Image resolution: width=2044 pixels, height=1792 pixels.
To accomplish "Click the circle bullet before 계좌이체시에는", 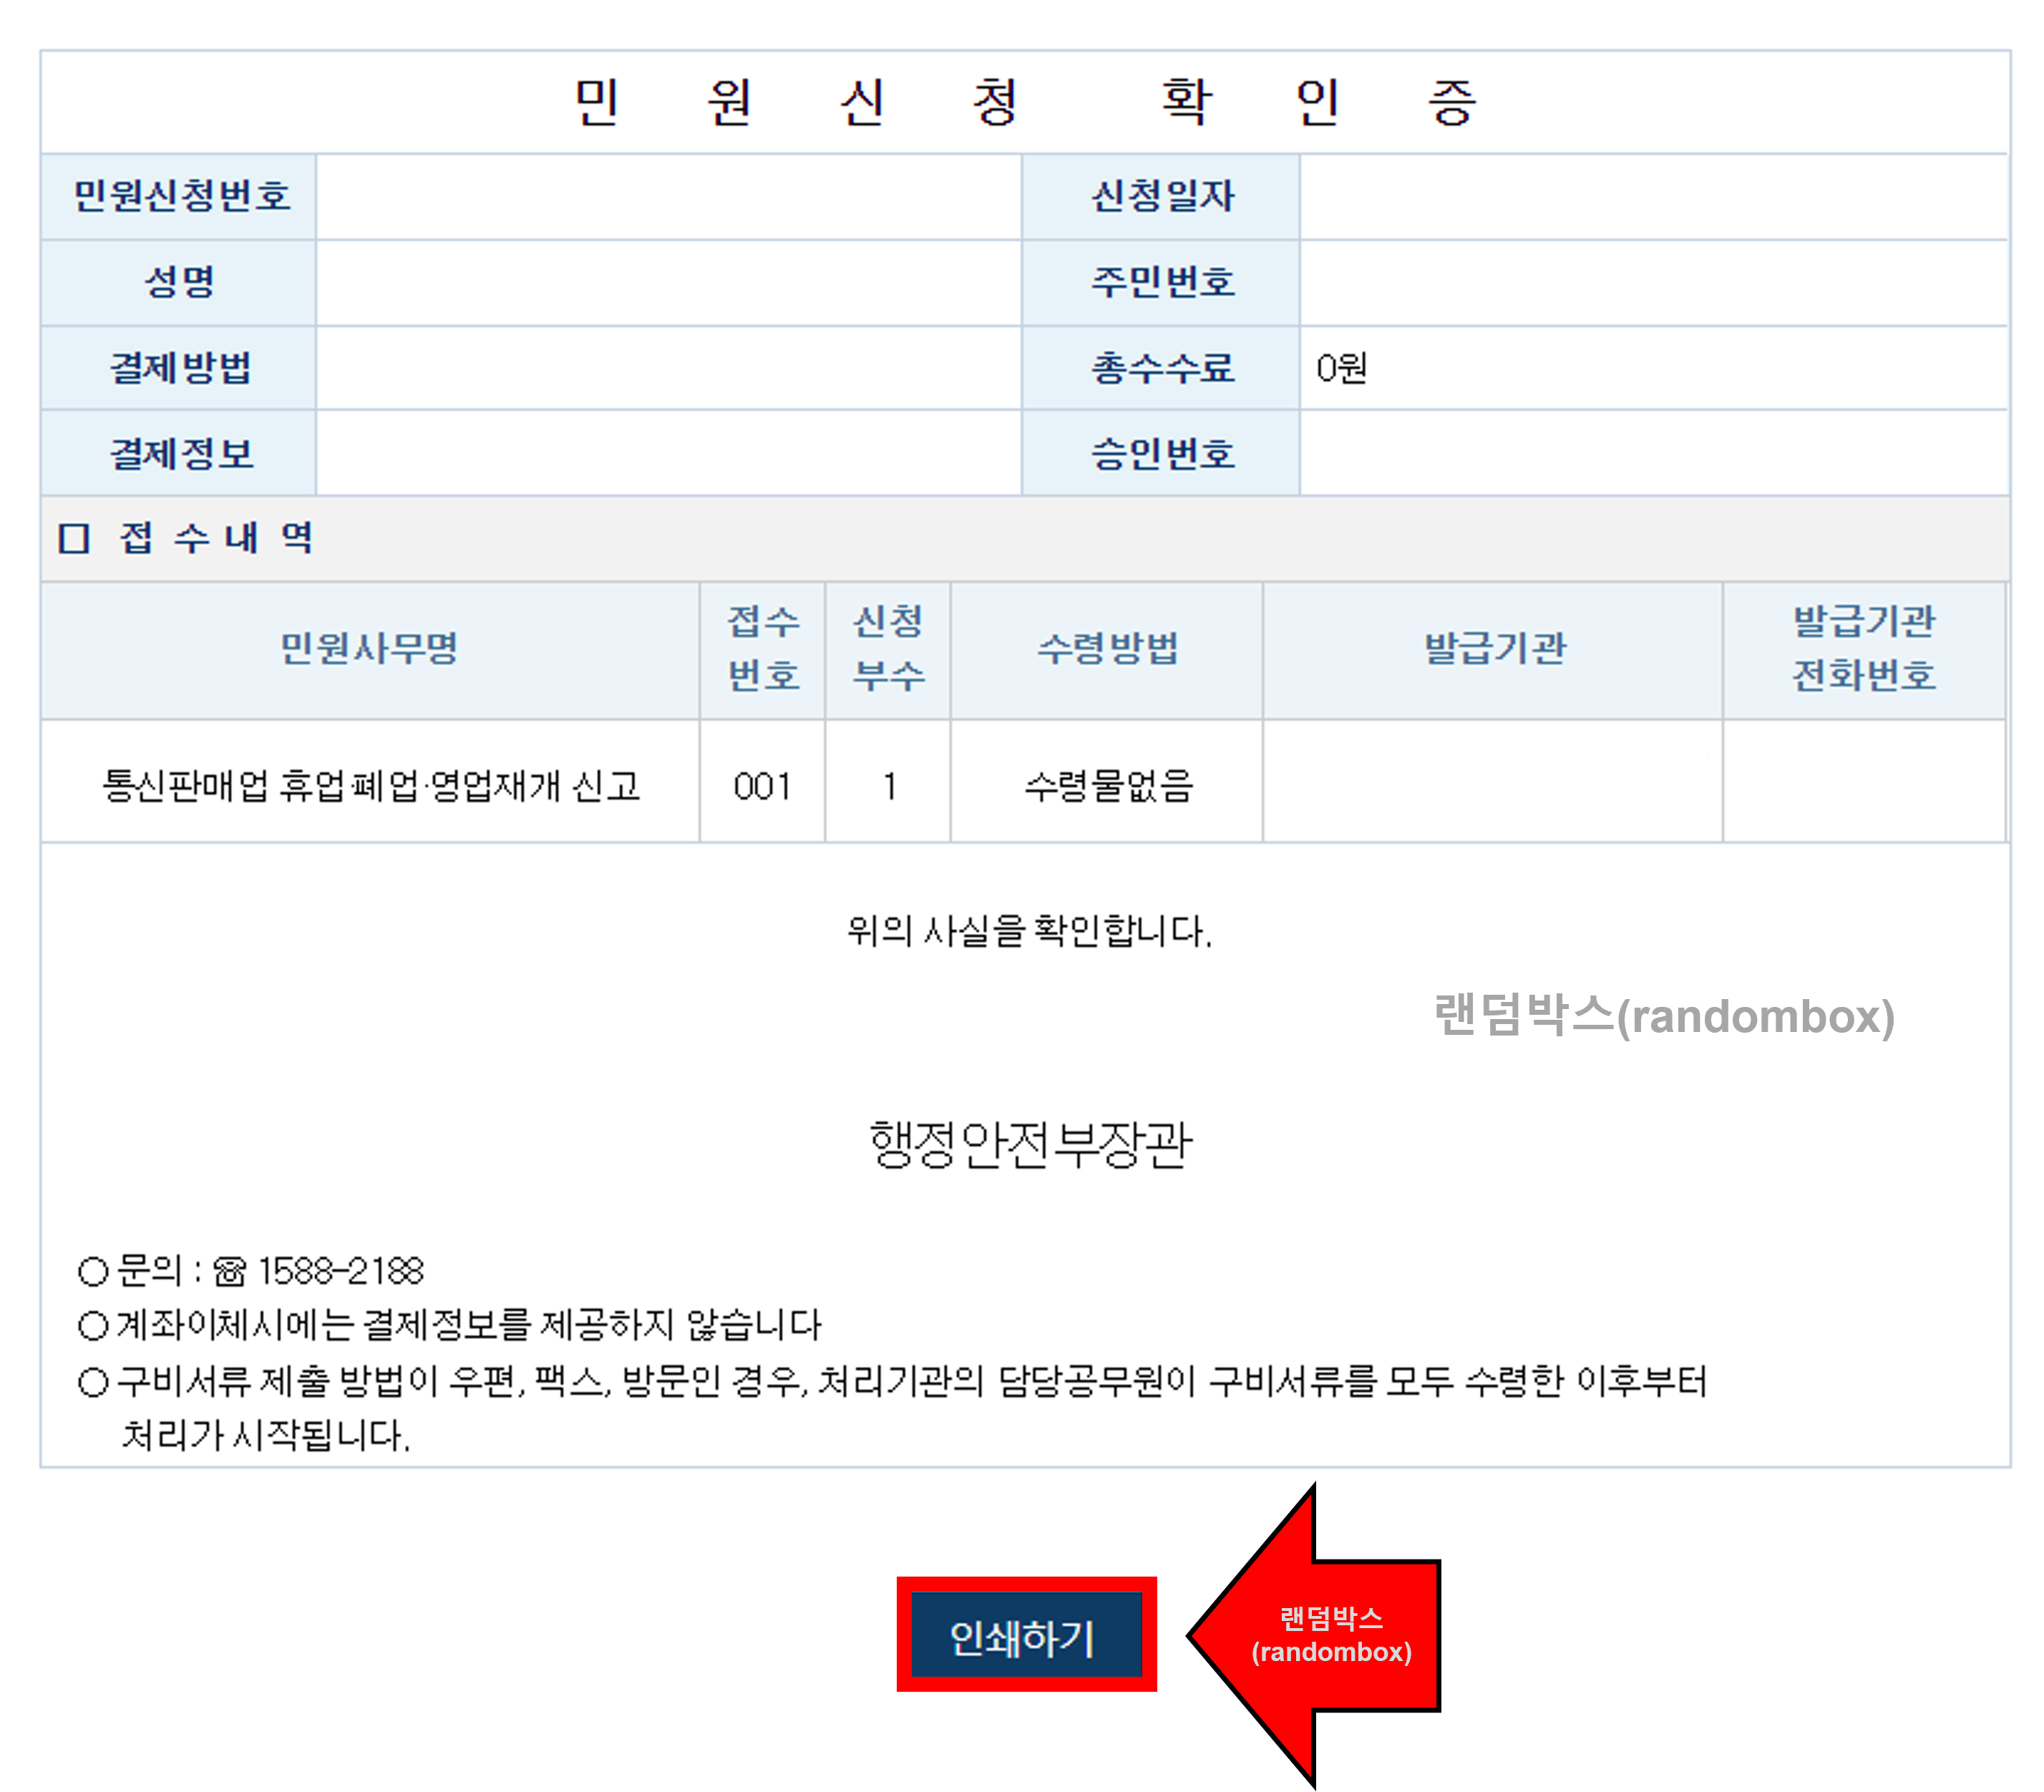I will tap(93, 1326).
